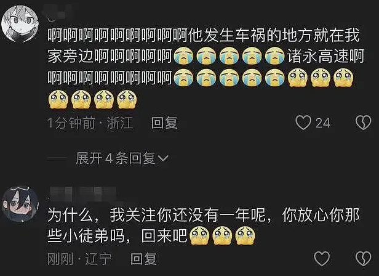Screen dimensions: 379x276
Task: Like the Zhejiang comment with 24 likes
Action: tap(303, 123)
